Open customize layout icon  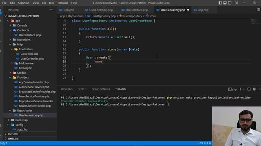point(237,3)
